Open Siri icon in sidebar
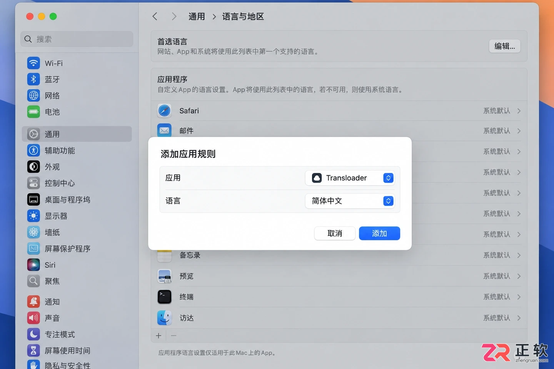This screenshot has height=369, width=554. point(33,265)
